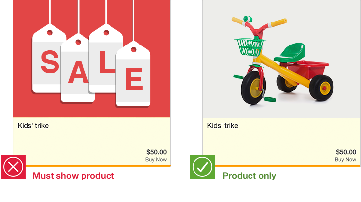361x202 pixels.
Task: Click the right ad's Kids' trike title
Action: (x=222, y=125)
